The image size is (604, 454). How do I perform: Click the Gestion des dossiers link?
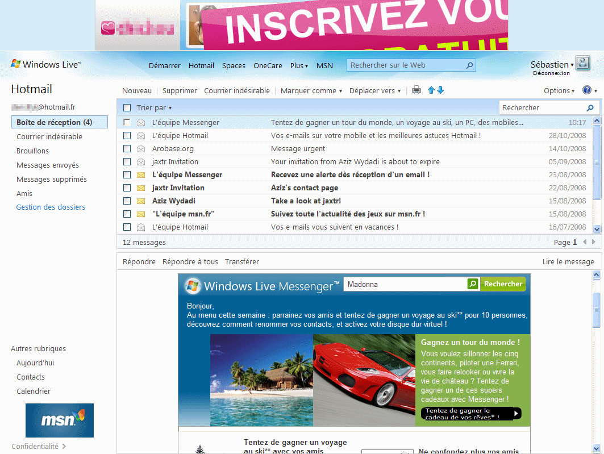click(51, 207)
